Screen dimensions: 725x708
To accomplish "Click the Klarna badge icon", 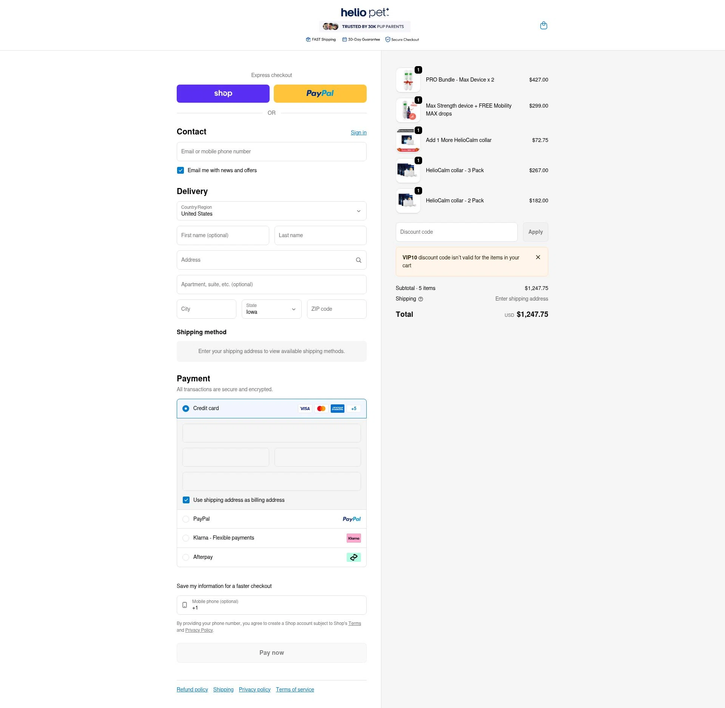I will pyautogui.click(x=353, y=538).
